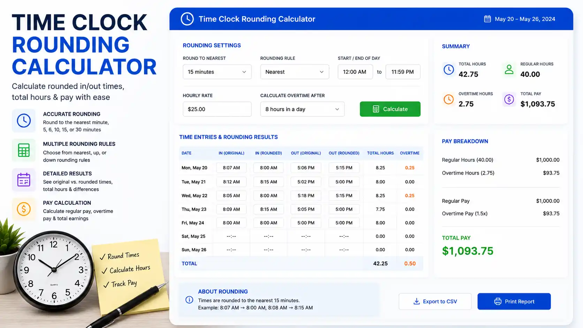Click the Detailed Results calendar icon
The height and width of the screenshot is (328, 583).
[24, 180]
